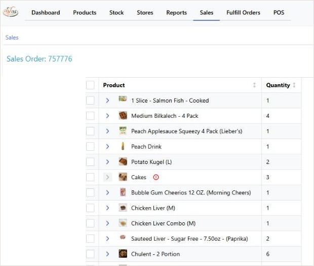Go to the Stock tab
This screenshot has height=266, width=314.
tap(116, 13)
